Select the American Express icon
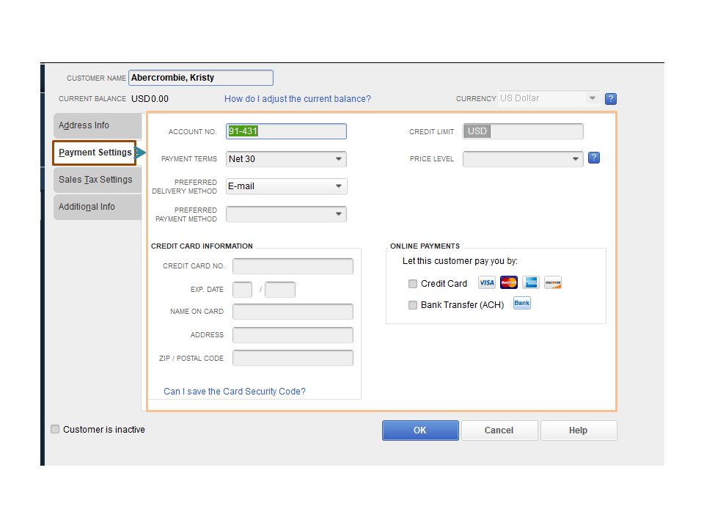Screen dimensions: 704x528 530,282
